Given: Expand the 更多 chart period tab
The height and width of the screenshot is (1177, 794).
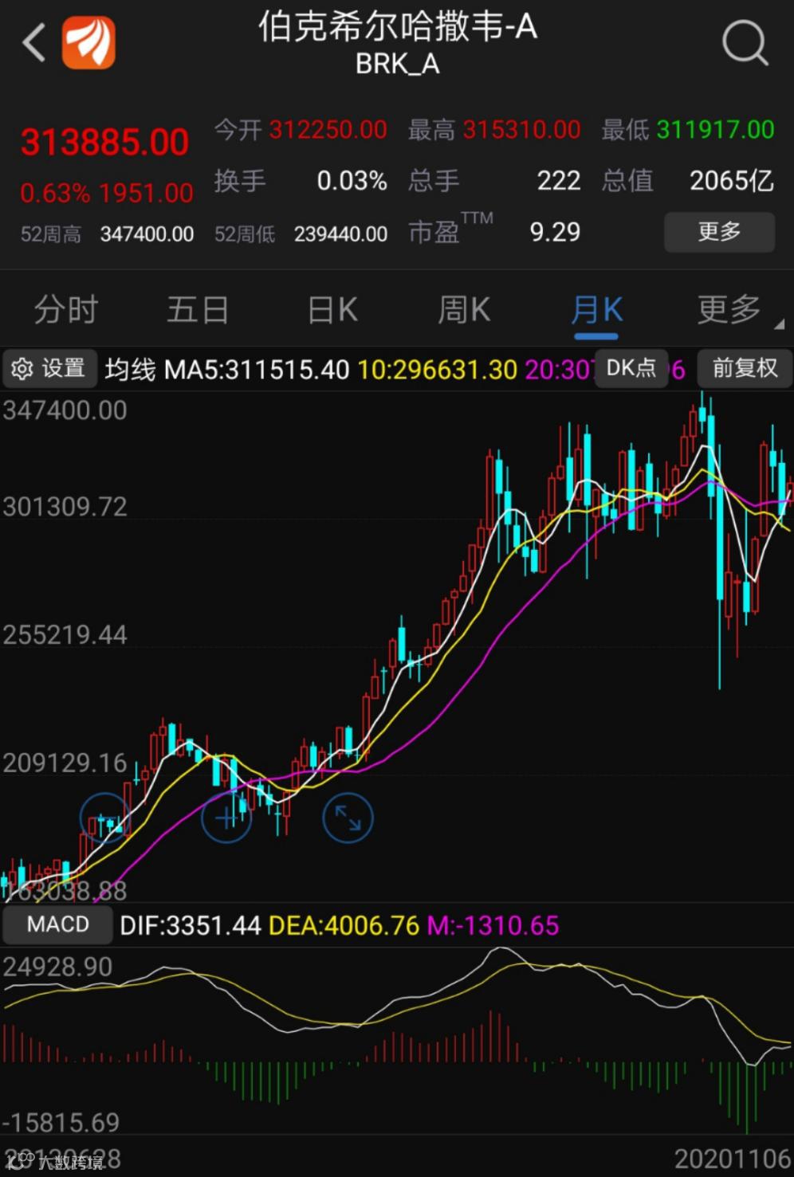Looking at the screenshot, I should pyautogui.click(x=729, y=309).
